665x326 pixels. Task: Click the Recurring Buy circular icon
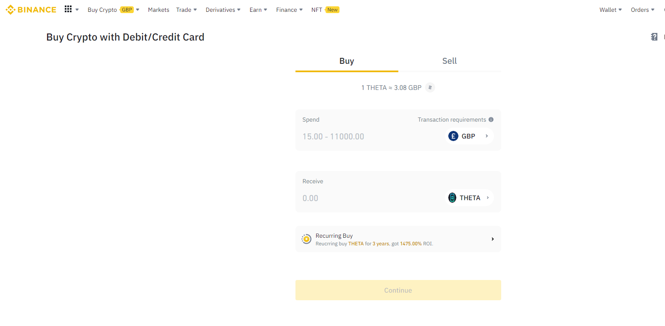click(306, 239)
